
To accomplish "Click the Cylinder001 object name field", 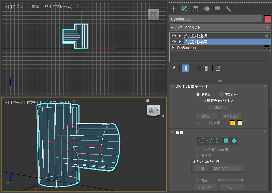I will [x=216, y=19].
